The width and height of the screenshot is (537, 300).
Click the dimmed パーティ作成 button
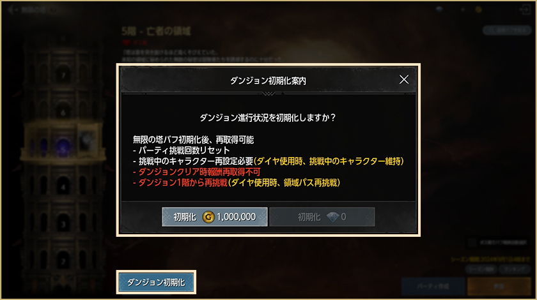(x=433, y=287)
